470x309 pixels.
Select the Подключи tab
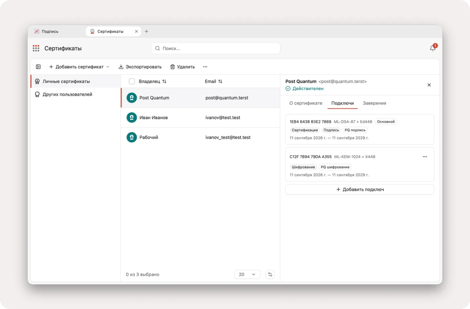tap(342, 103)
